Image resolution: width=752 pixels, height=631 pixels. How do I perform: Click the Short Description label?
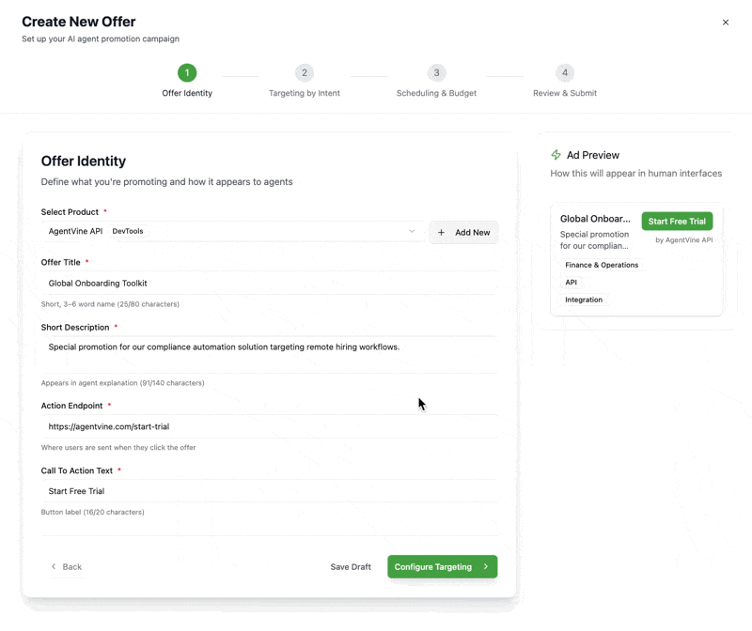pos(75,328)
